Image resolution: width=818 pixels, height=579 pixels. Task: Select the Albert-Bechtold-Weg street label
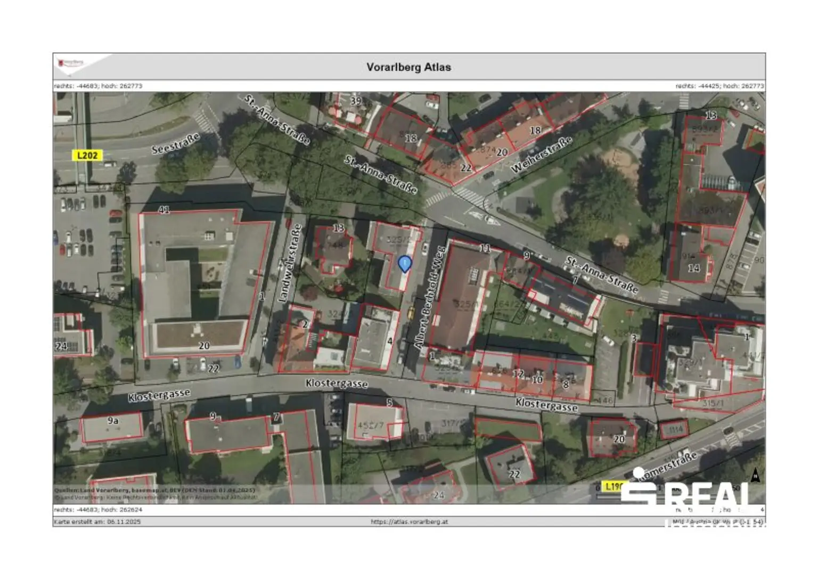click(x=429, y=297)
